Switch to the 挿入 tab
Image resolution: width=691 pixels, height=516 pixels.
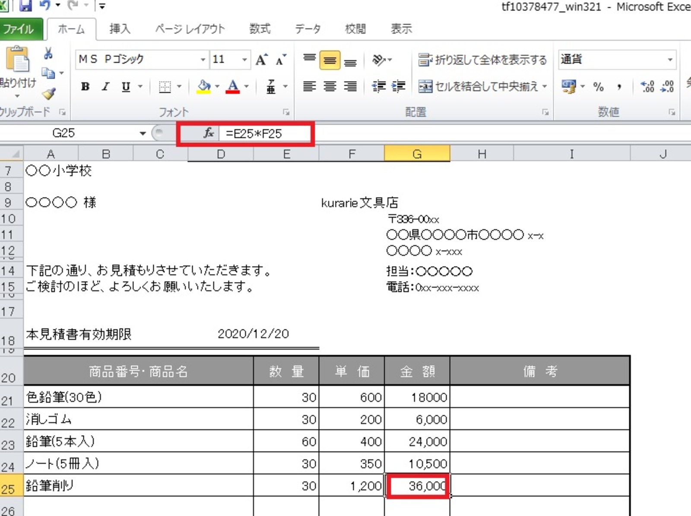[120, 29]
